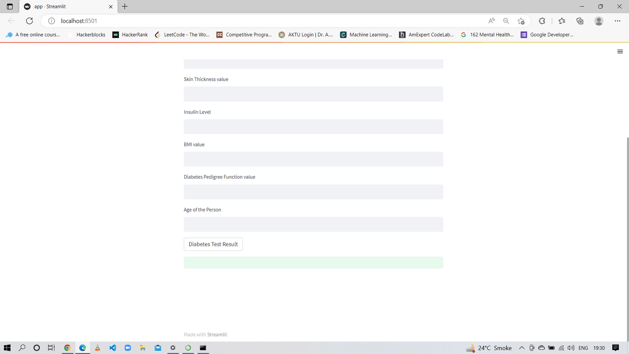This screenshot has width=629, height=354.
Task: Open the A free online cours... bookmark
Action: click(33, 35)
